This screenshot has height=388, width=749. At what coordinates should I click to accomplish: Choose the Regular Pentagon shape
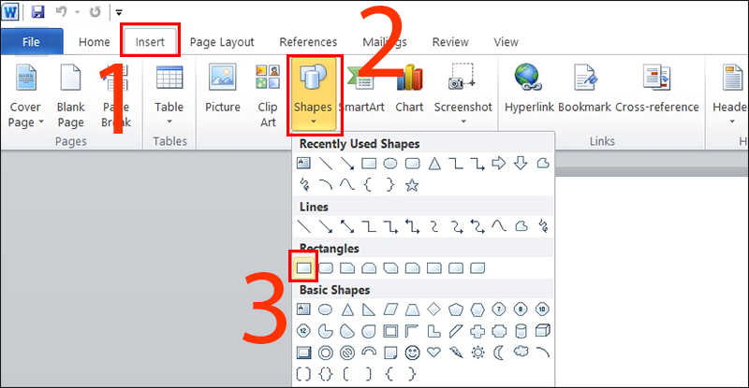pyautogui.click(x=456, y=309)
